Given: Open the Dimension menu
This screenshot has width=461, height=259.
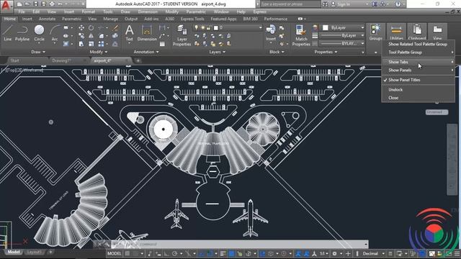Looking at the screenshot, I should pos(148,12).
